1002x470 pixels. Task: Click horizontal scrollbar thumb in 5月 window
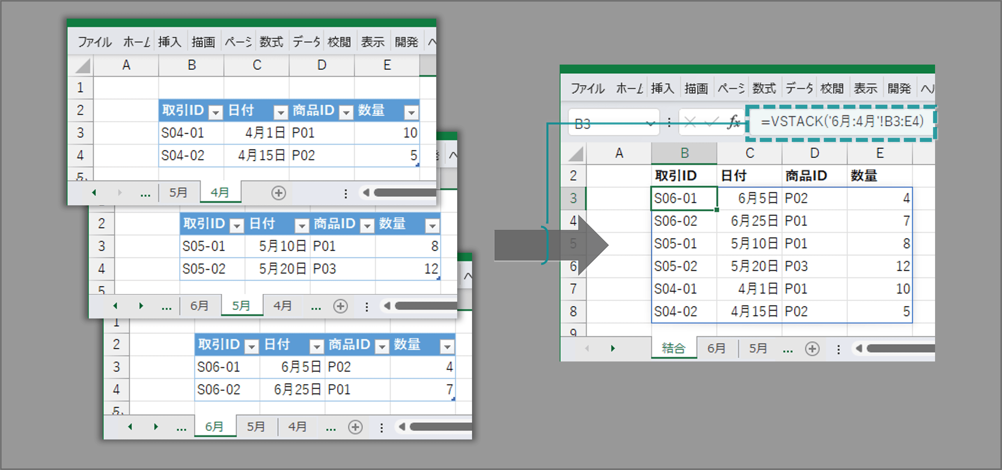click(425, 306)
